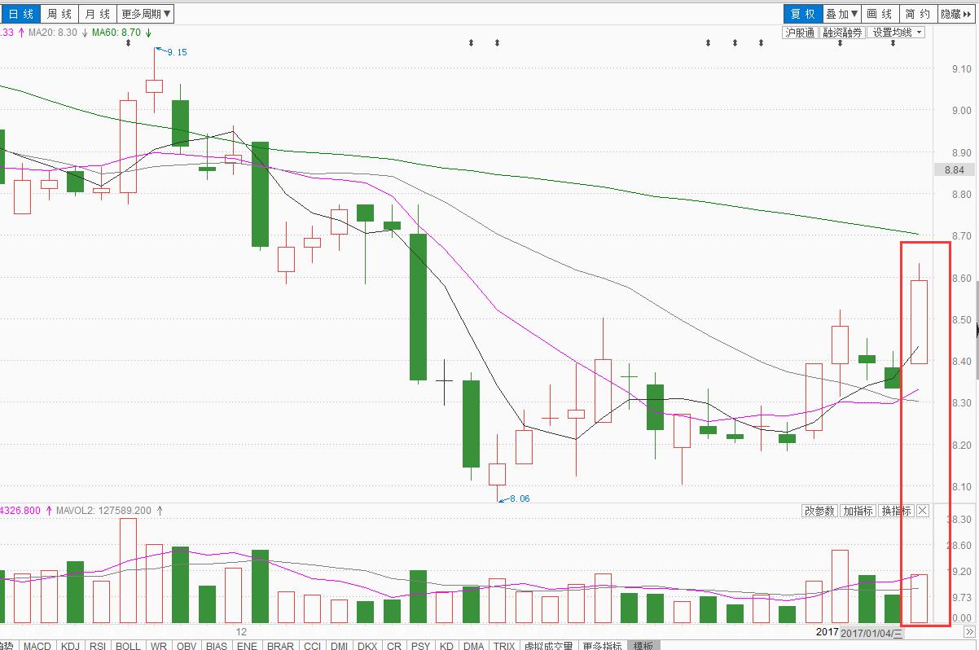
Task: Switch chart to 日线 daily period
Action: coord(20,14)
